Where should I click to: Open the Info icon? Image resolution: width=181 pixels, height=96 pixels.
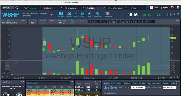click(89, 15)
